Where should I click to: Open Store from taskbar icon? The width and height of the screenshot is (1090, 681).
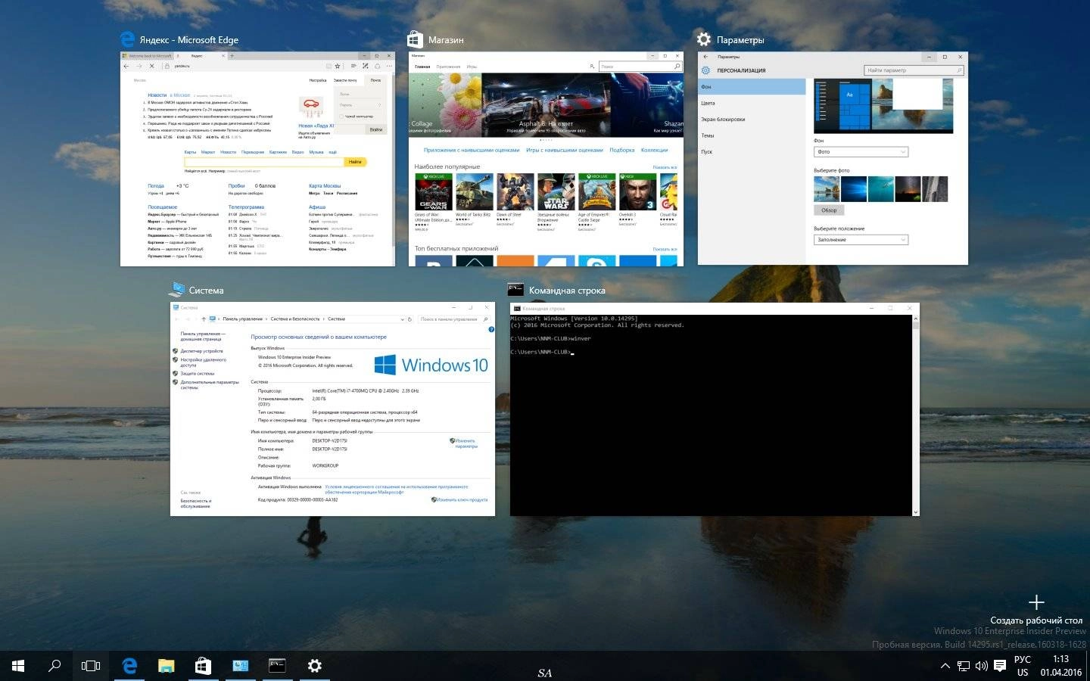203,666
